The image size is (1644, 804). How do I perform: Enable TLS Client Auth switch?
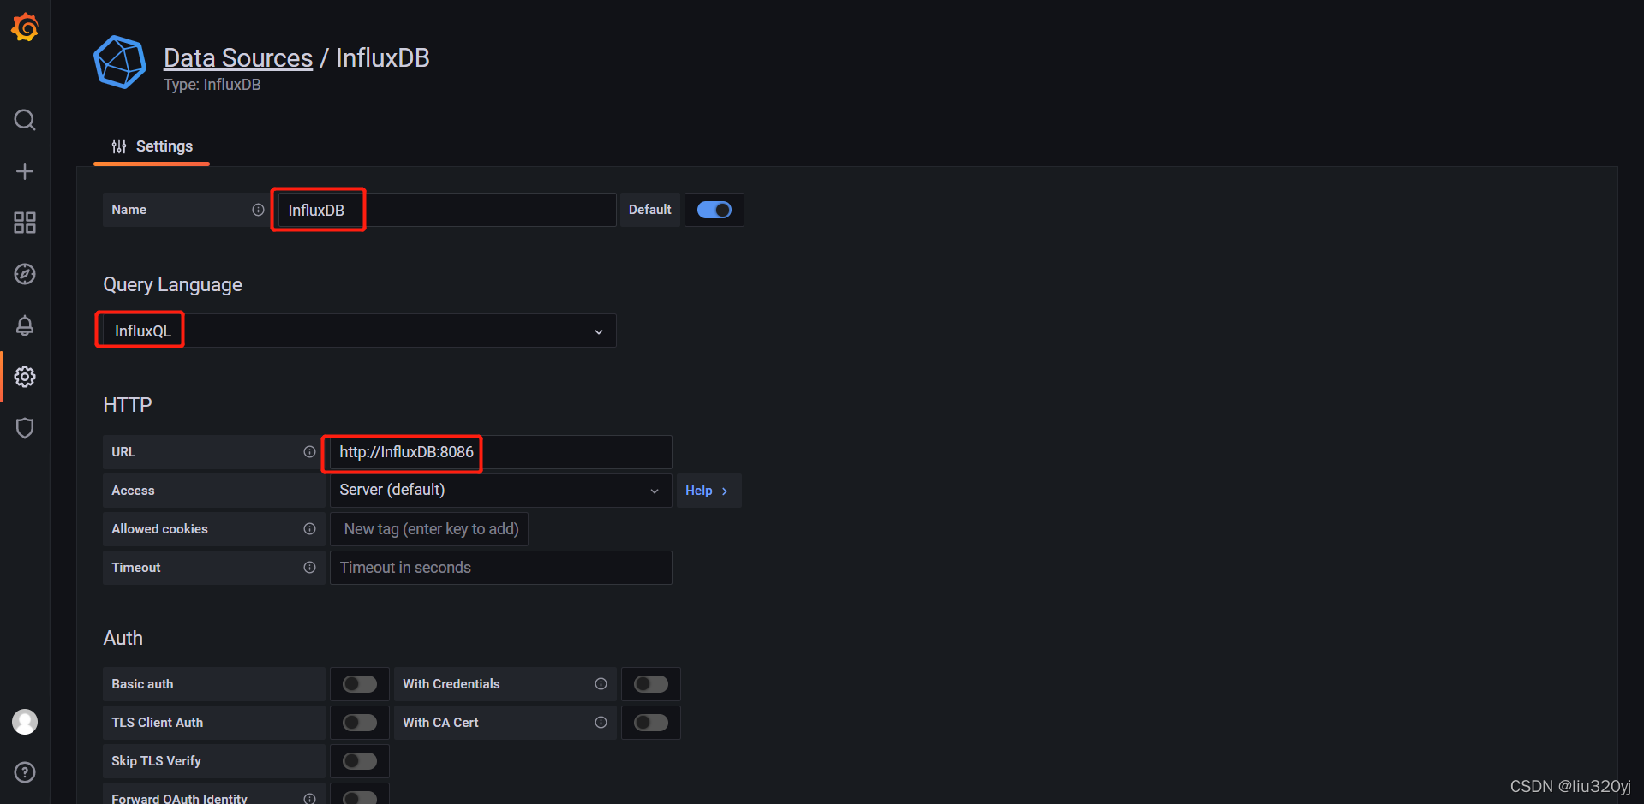coord(360,723)
